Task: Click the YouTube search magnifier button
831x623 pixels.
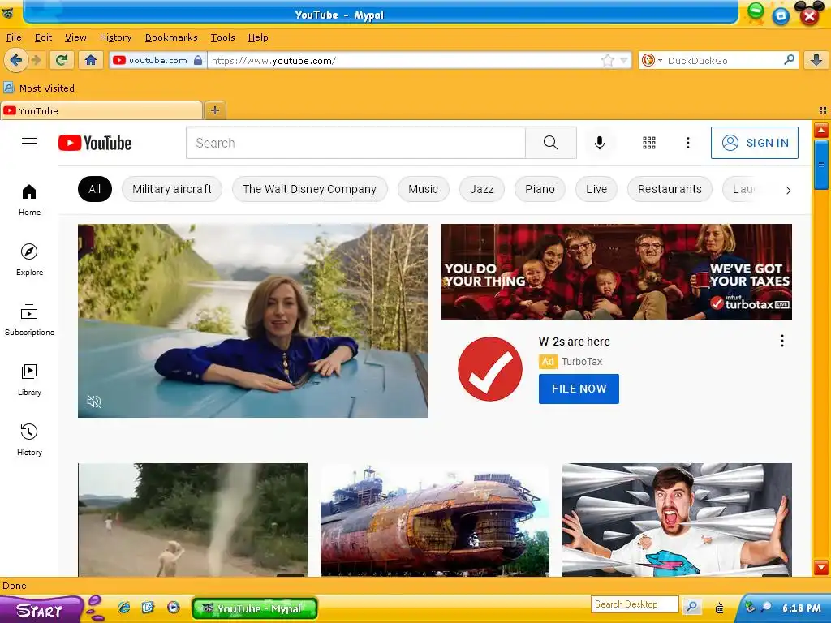Action: (x=551, y=143)
